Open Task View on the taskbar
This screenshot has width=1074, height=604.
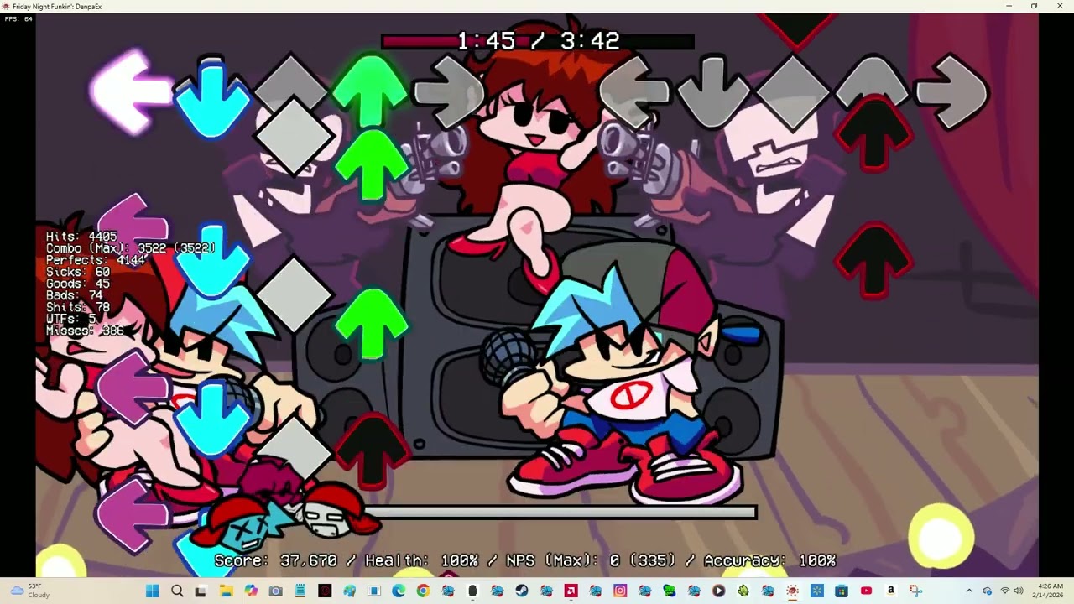point(201,591)
